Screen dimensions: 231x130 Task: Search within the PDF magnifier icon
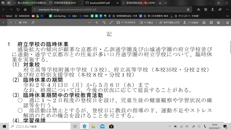point(33,22)
